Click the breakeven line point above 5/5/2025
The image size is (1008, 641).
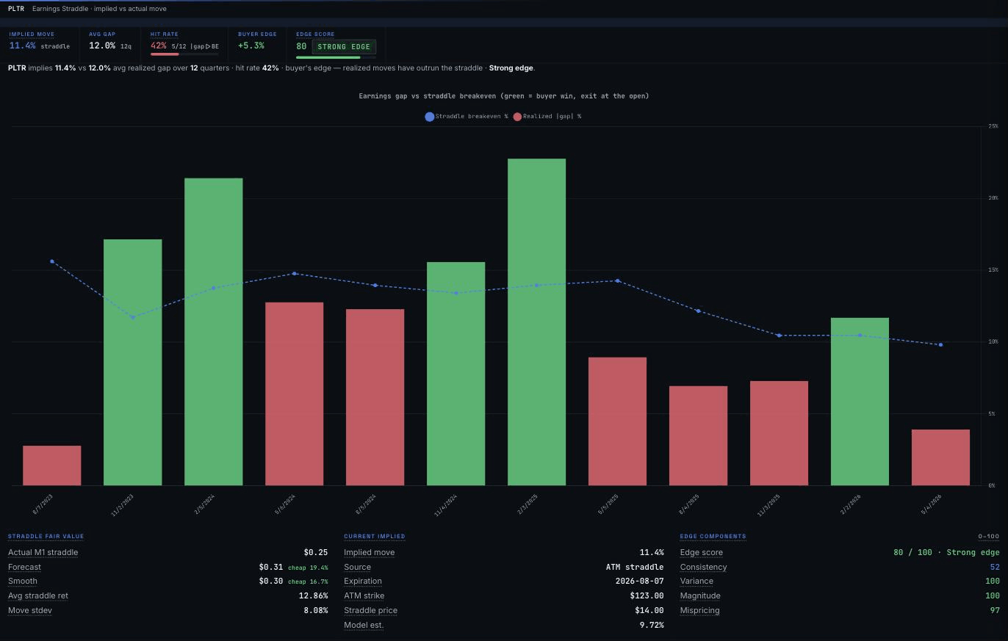coord(618,280)
